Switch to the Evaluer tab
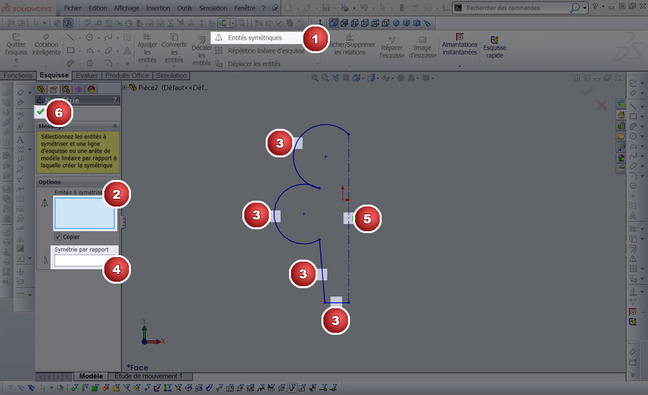This screenshot has width=648, height=395. [x=87, y=76]
